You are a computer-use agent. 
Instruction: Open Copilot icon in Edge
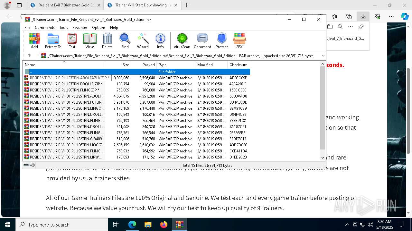405,16
